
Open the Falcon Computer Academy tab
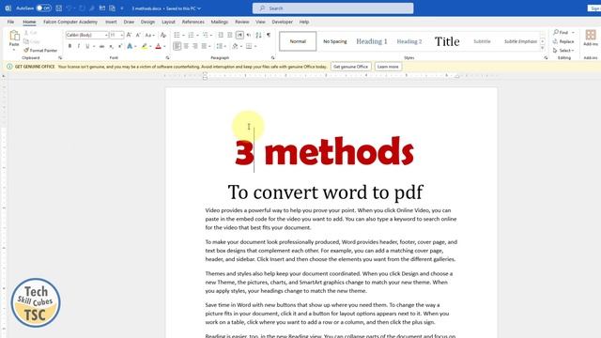(70, 22)
